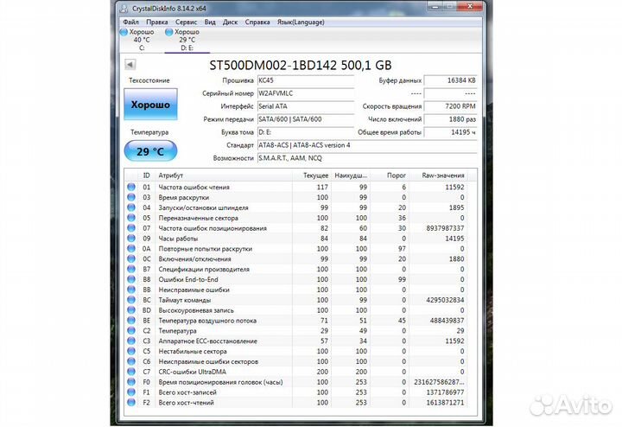The height and width of the screenshot is (427, 622).
Task: Click the status icon for attribute B8
Action: [131, 279]
